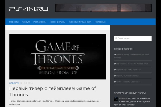Image resolution: width=161 pixels, height=107 pixels.
Task: Select Пресс-релизы in navigation bar
Action: (x=58, y=22)
